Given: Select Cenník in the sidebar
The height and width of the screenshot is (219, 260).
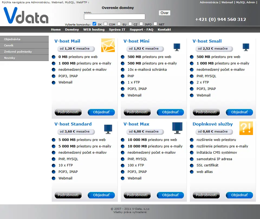Looking at the screenshot, I should 24,45.
